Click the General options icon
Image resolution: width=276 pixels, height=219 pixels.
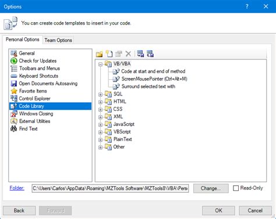pos(14,53)
